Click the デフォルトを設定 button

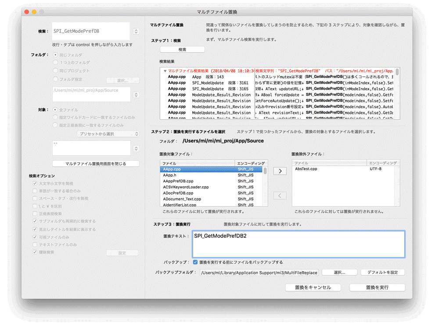[383, 272]
